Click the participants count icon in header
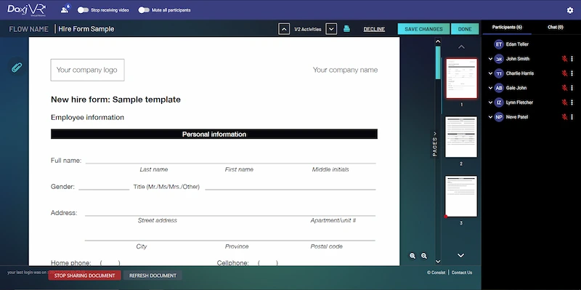 pyautogui.click(x=65, y=9)
